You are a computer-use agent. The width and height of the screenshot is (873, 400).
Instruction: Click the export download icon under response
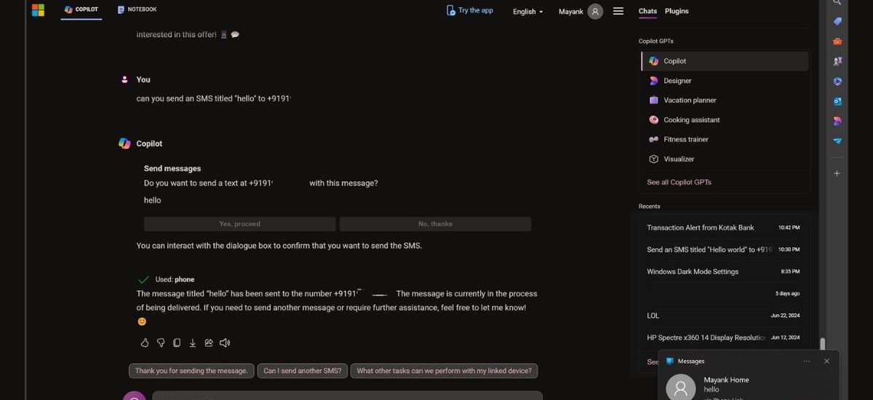193,343
